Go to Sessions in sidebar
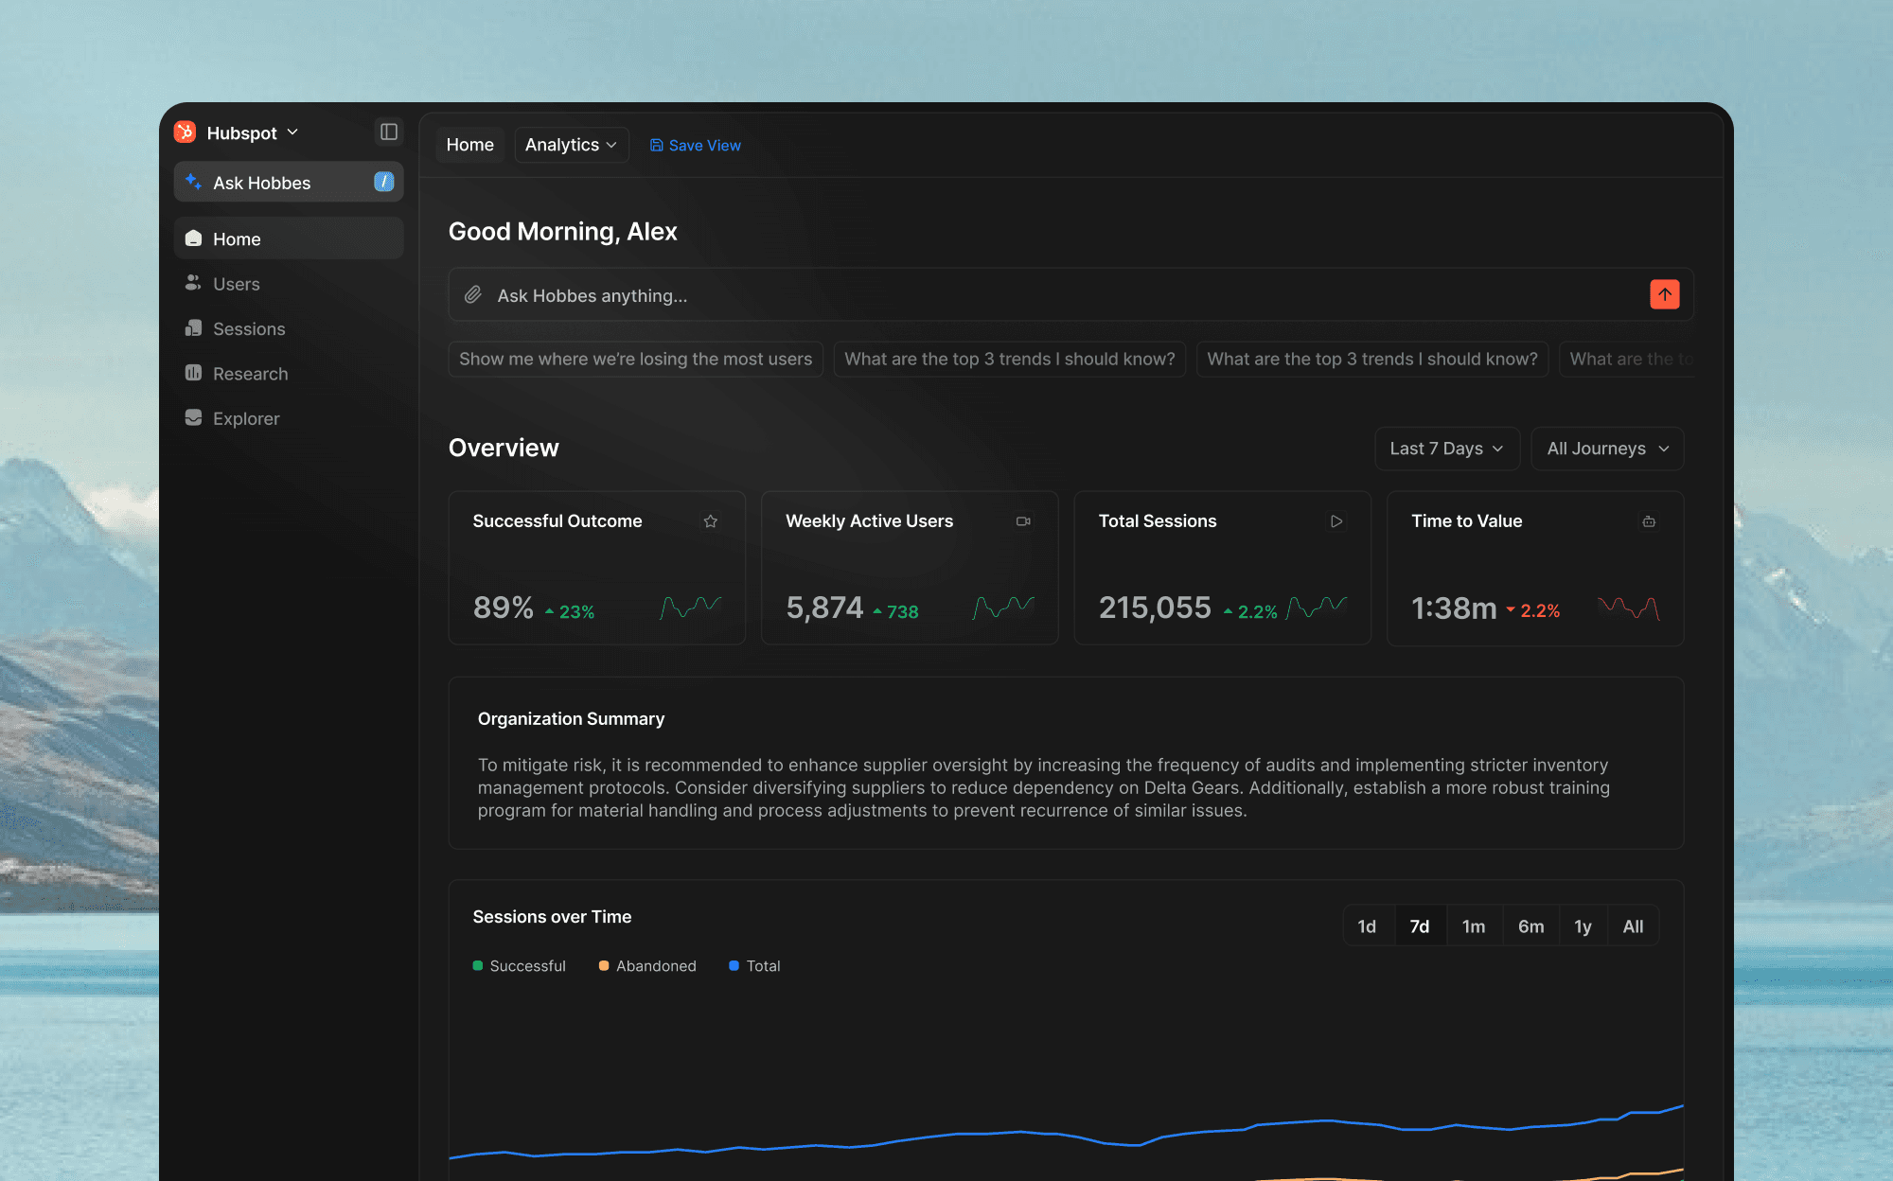Viewport: 1893px width, 1181px height. (249, 328)
